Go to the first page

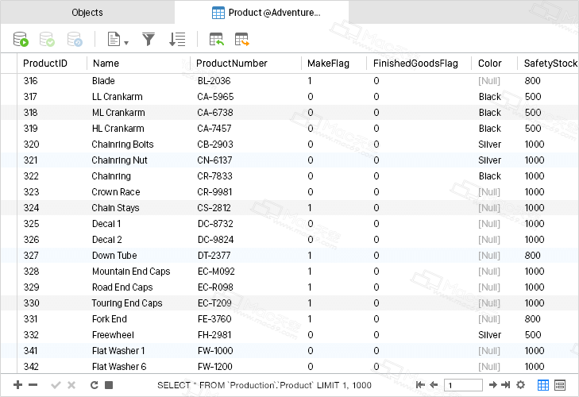coord(420,385)
